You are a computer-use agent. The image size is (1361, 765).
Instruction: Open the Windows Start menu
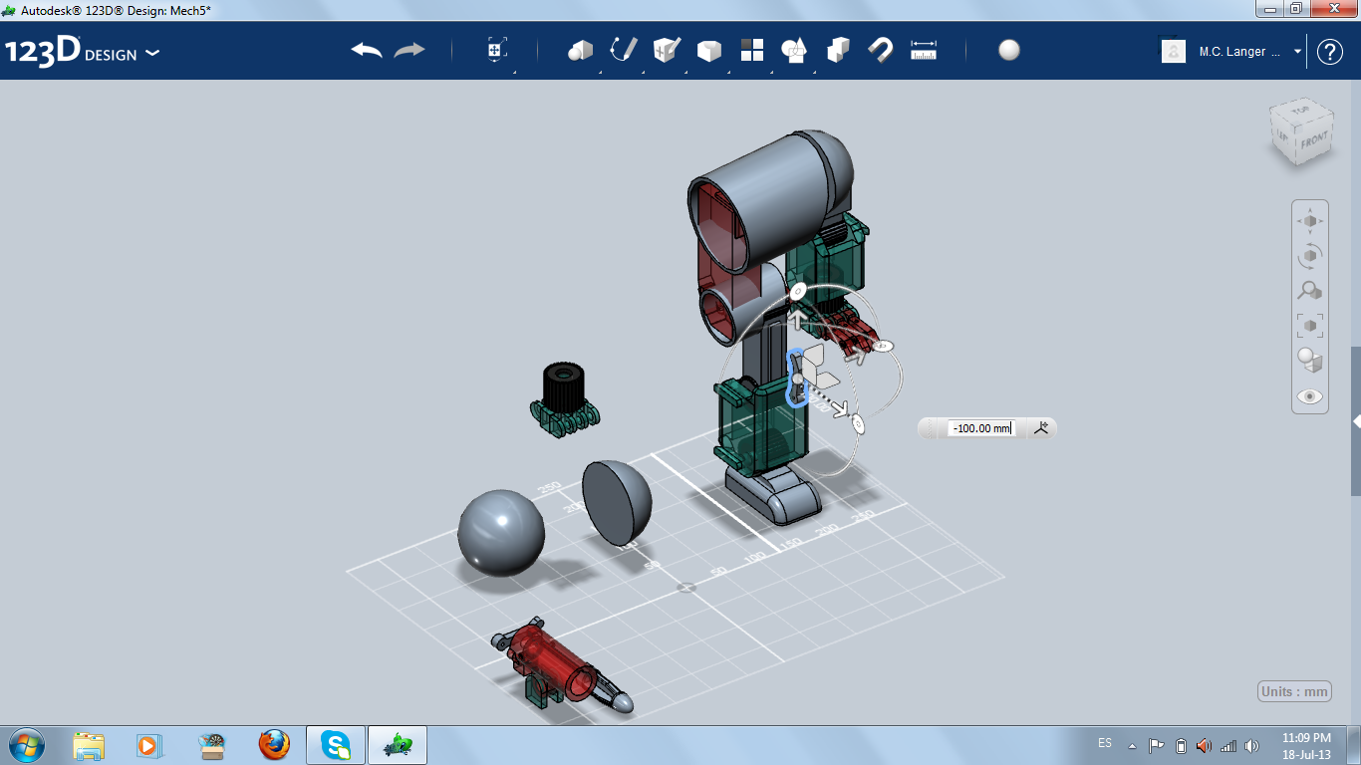tap(26, 744)
